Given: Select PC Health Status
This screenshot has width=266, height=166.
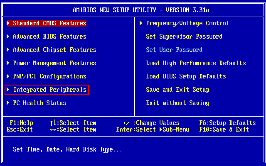Looking at the screenshot, I should point(39,103).
